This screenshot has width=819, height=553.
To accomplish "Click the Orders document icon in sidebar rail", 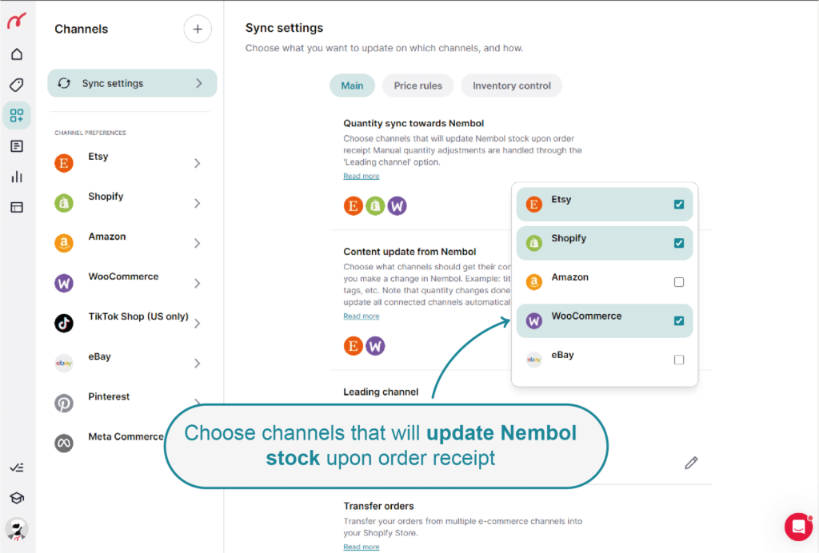I will tap(17, 145).
